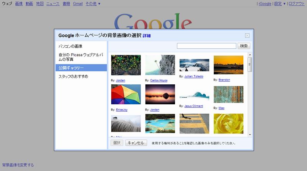This screenshot has height=171, width=307.
Task: Open the EricaJoy author link
Action: [122, 110]
